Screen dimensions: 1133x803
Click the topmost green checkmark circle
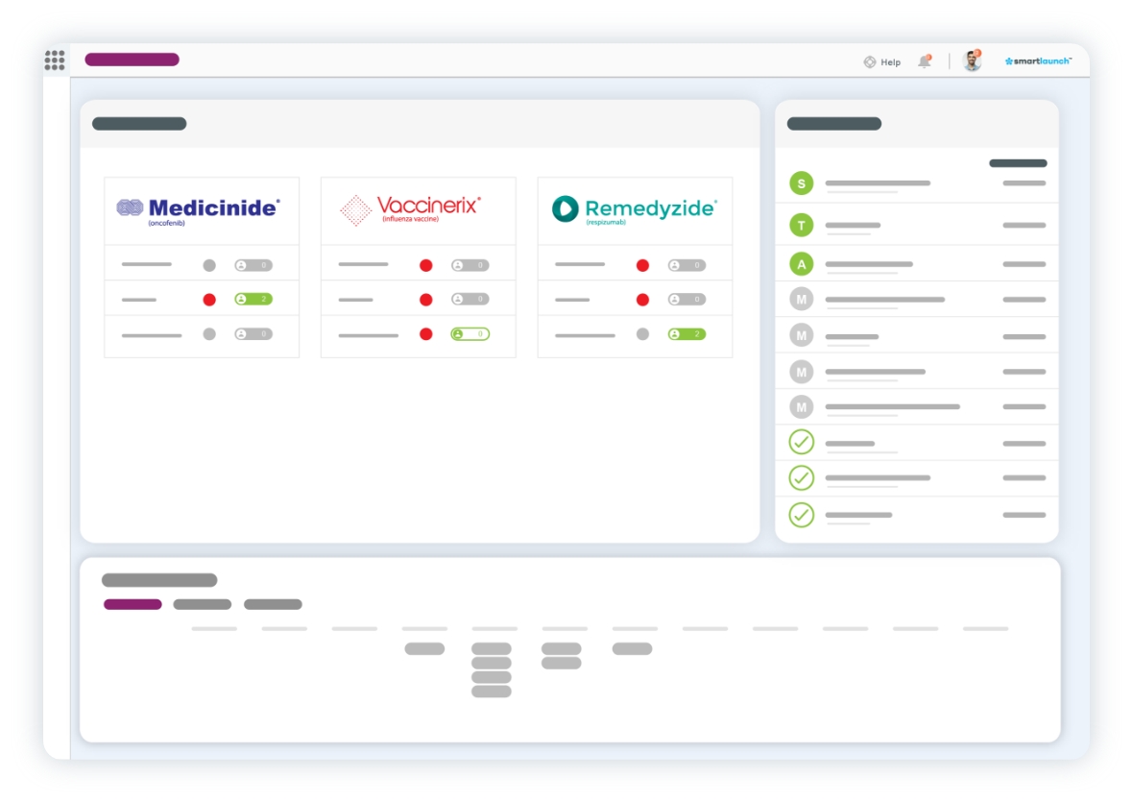(x=802, y=442)
